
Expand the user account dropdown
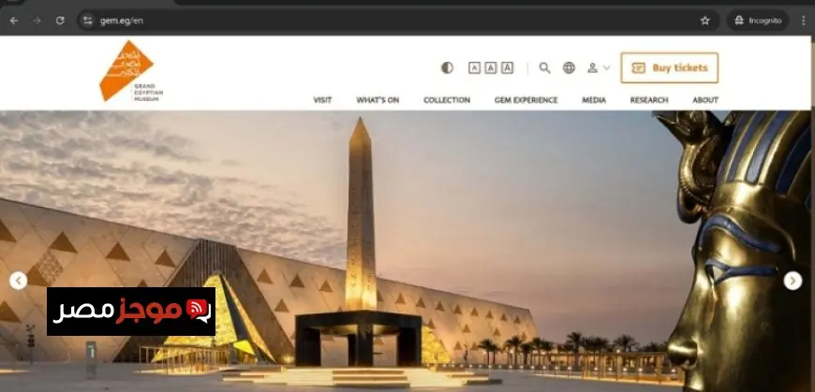coord(599,68)
